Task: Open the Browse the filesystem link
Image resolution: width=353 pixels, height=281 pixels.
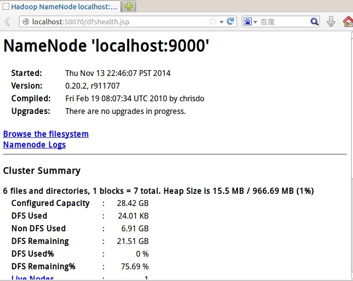Action: tap(46, 134)
